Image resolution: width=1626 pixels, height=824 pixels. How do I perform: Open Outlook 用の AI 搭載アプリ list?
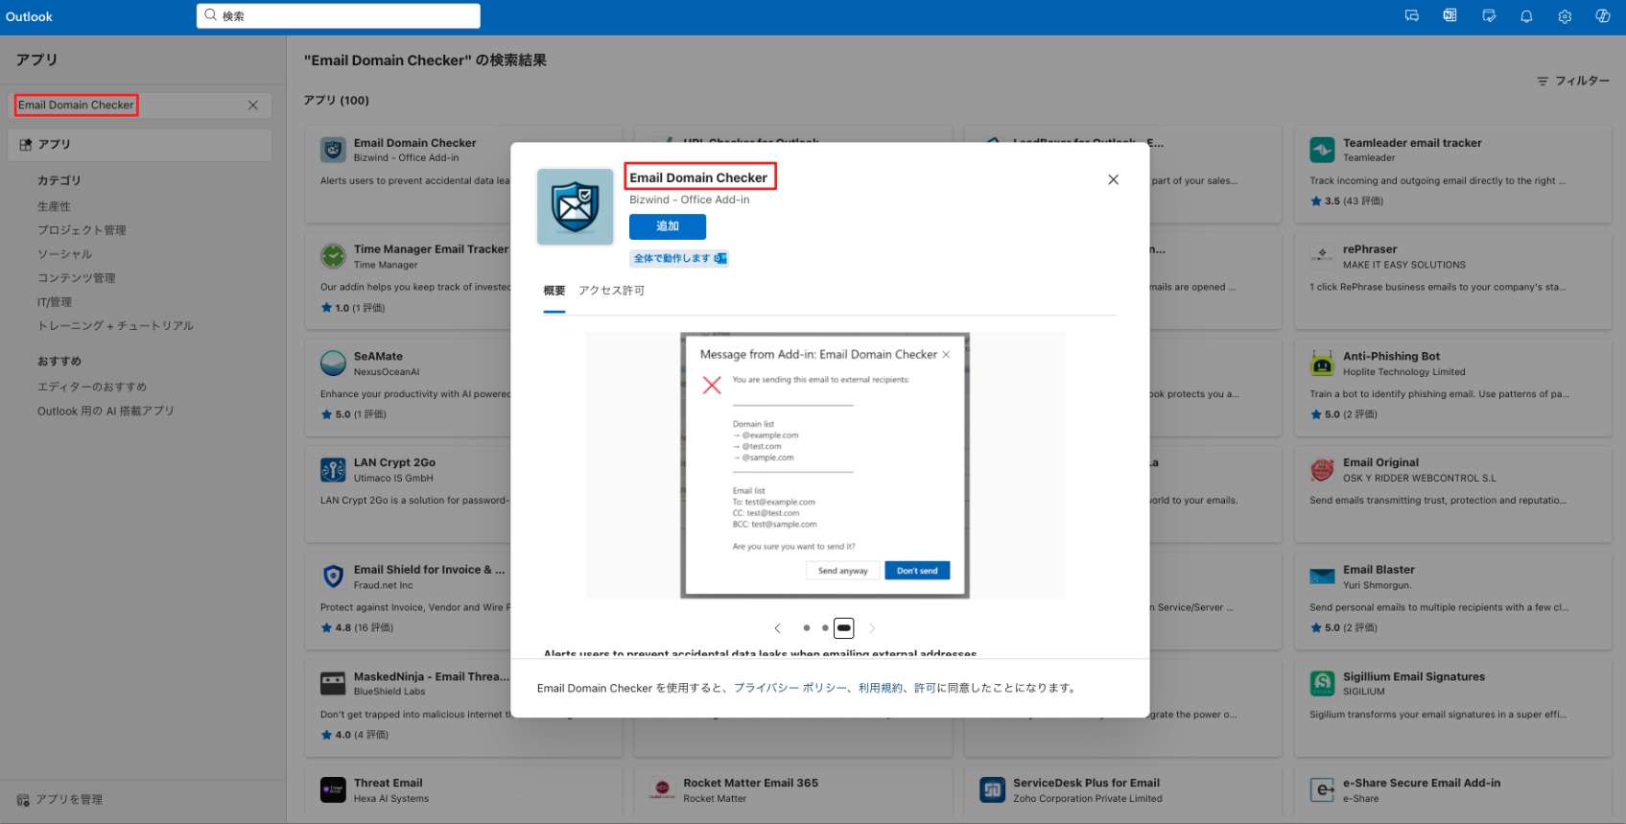tap(106, 411)
